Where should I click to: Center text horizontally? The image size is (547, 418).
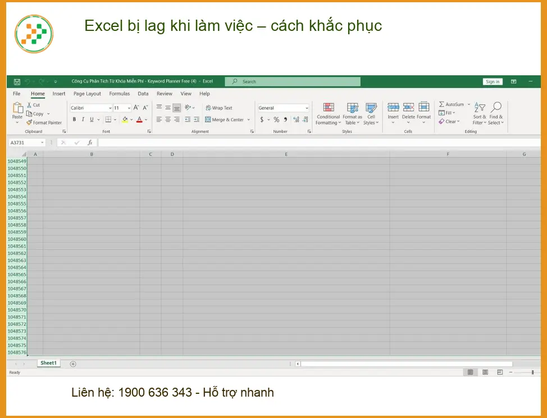coord(168,119)
